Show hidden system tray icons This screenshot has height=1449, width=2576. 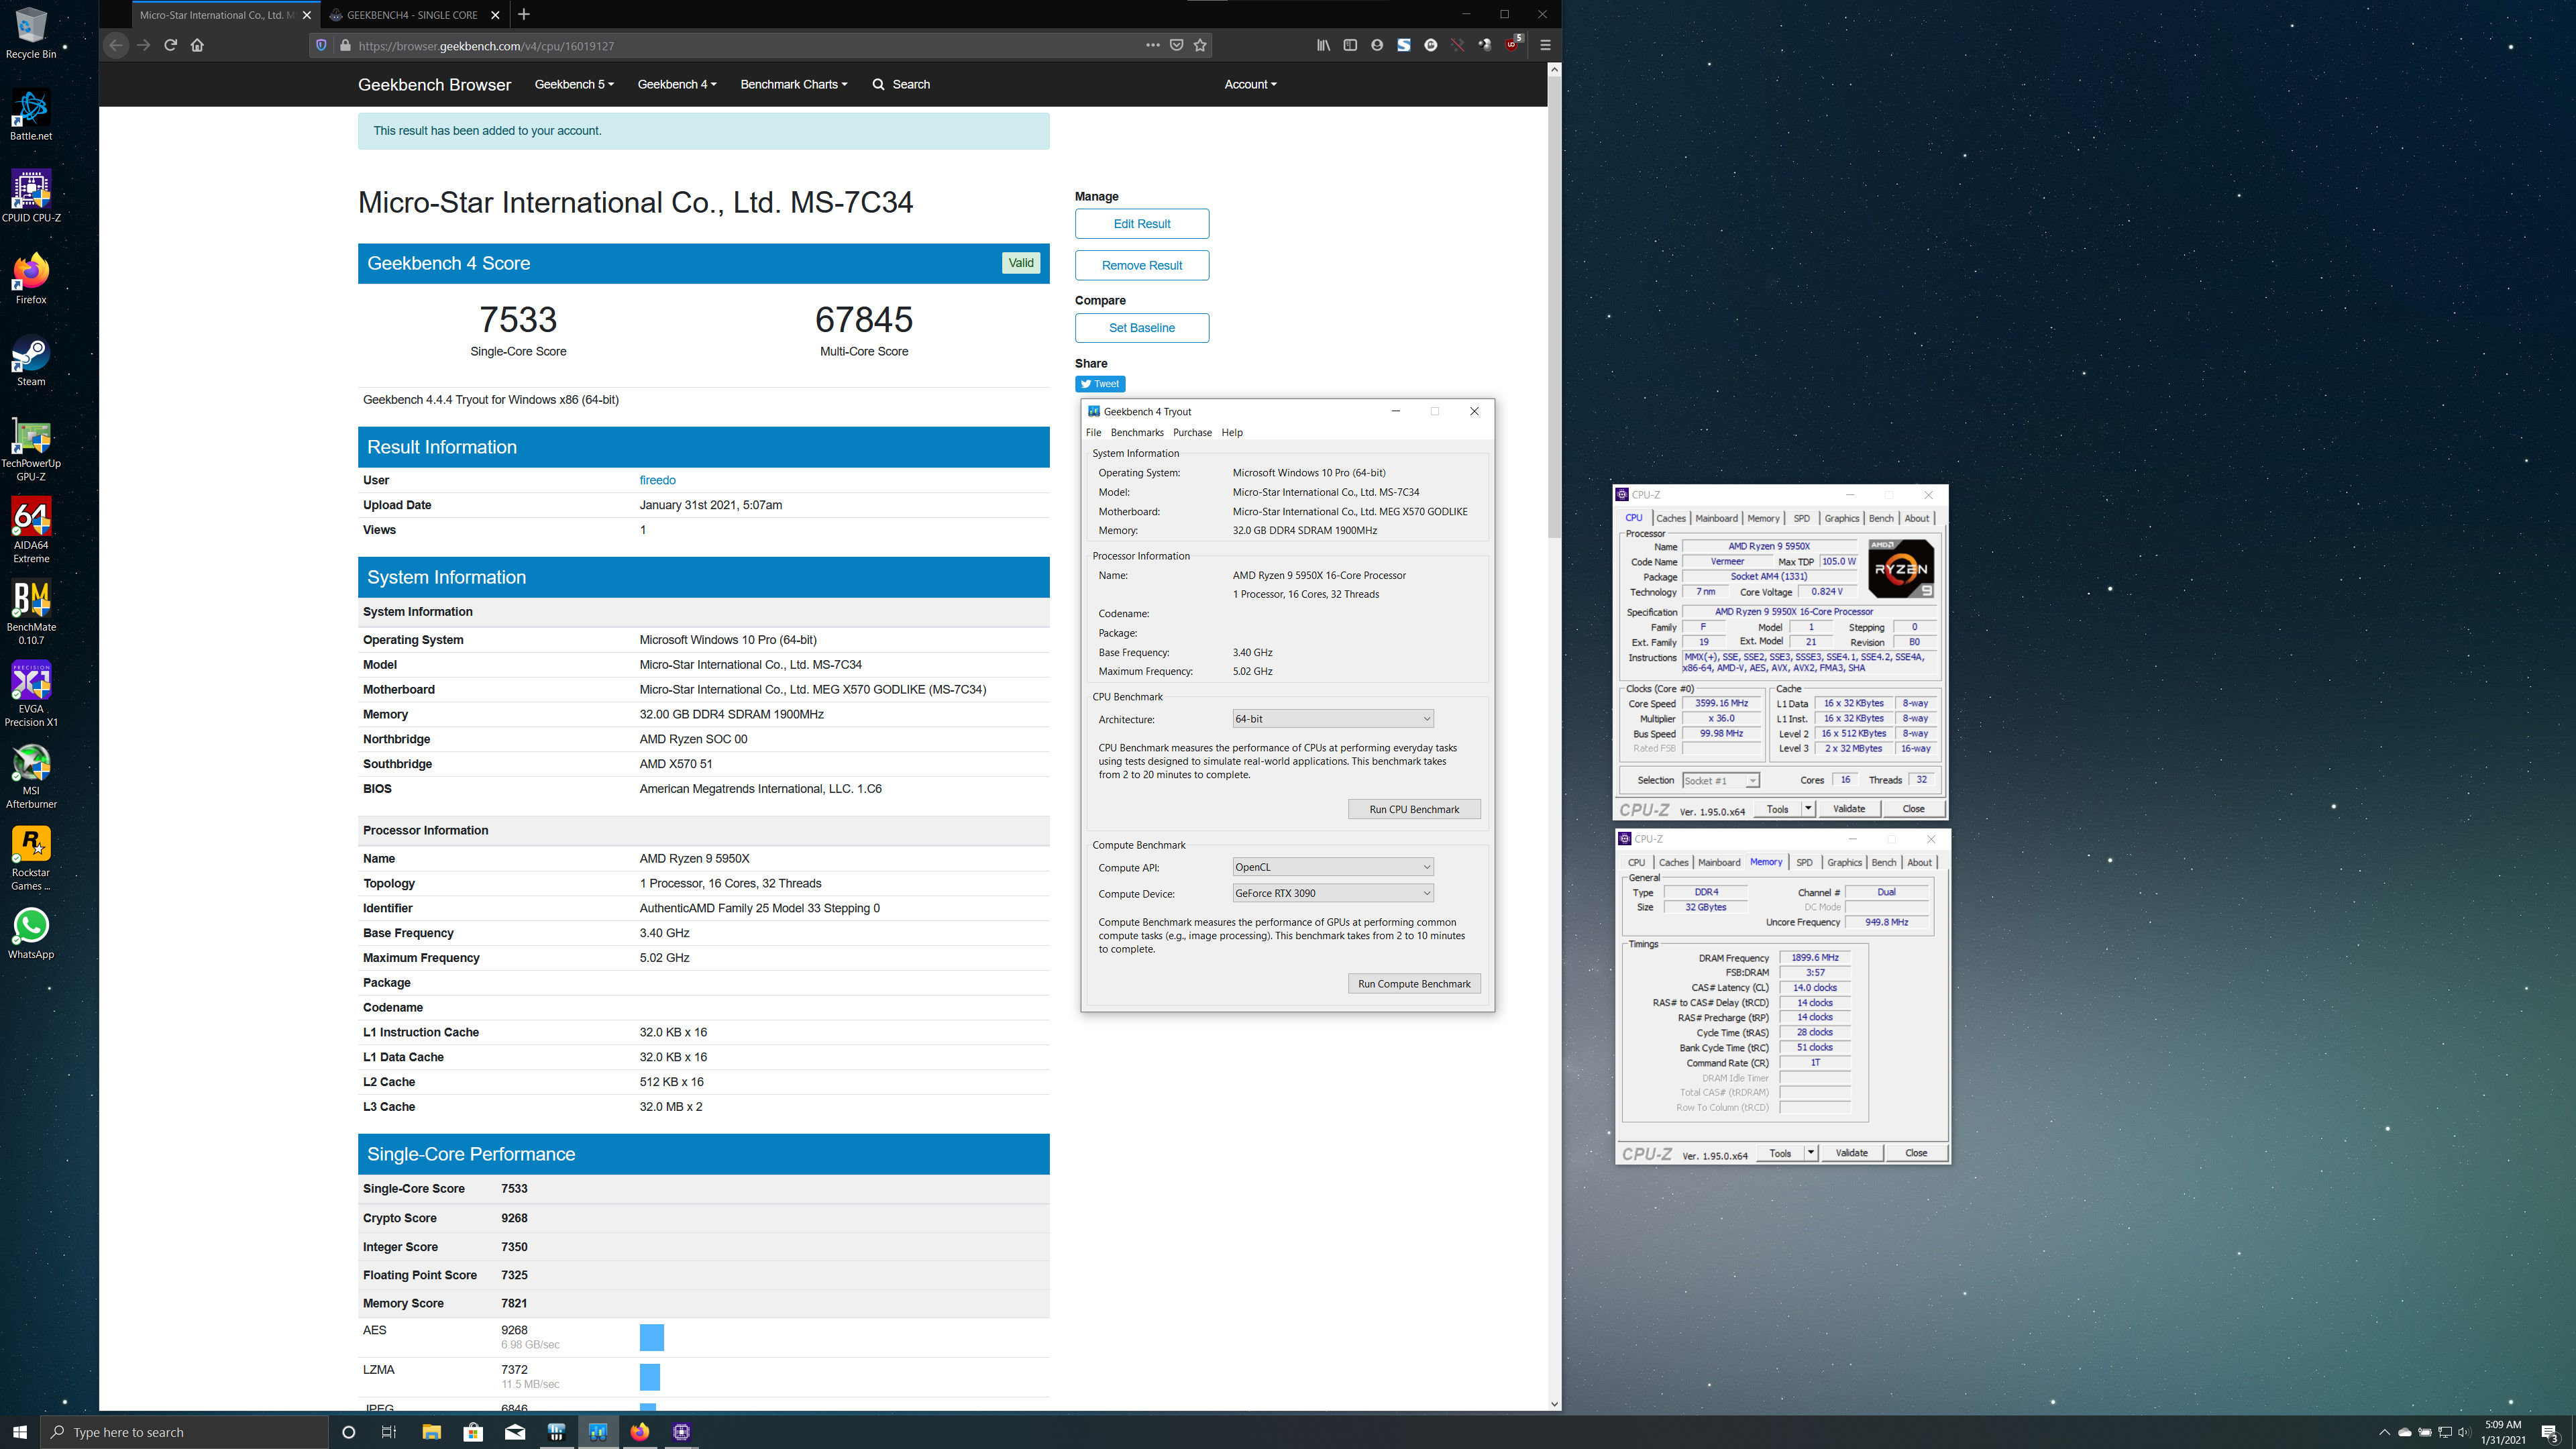[2384, 1432]
